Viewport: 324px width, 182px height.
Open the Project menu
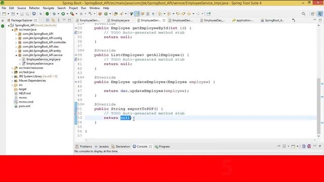click(x=73, y=8)
